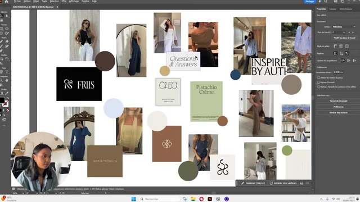Viewport: 360px width, 202px height.
Task: Open the Fichier menu
Action: (x=17, y=1)
